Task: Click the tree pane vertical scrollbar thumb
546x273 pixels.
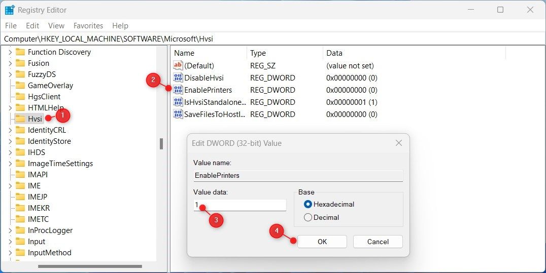Action: 161,144
